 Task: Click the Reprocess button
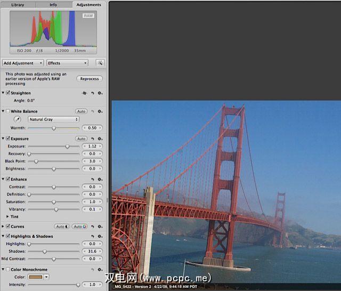point(90,79)
